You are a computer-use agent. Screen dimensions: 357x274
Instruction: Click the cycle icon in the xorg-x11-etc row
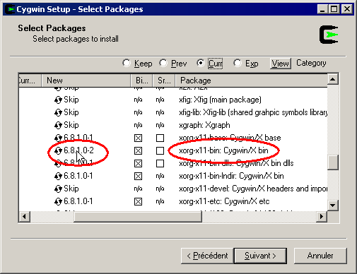58,201
